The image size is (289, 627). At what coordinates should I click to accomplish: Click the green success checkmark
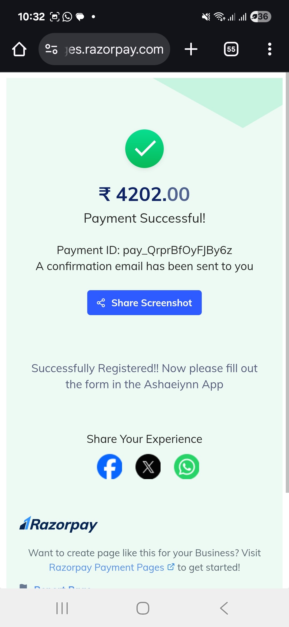coord(144,149)
